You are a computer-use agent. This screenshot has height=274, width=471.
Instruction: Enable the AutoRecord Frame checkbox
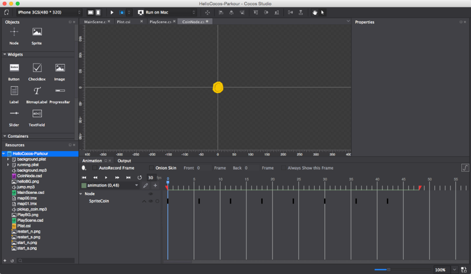(95, 168)
